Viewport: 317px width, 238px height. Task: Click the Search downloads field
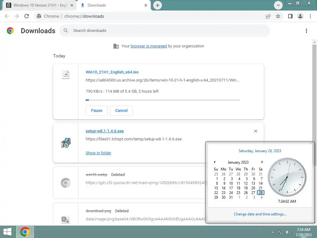click(x=164, y=31)
